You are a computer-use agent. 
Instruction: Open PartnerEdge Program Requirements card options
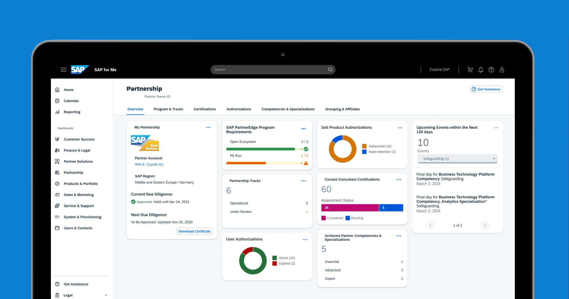point(303,129)
